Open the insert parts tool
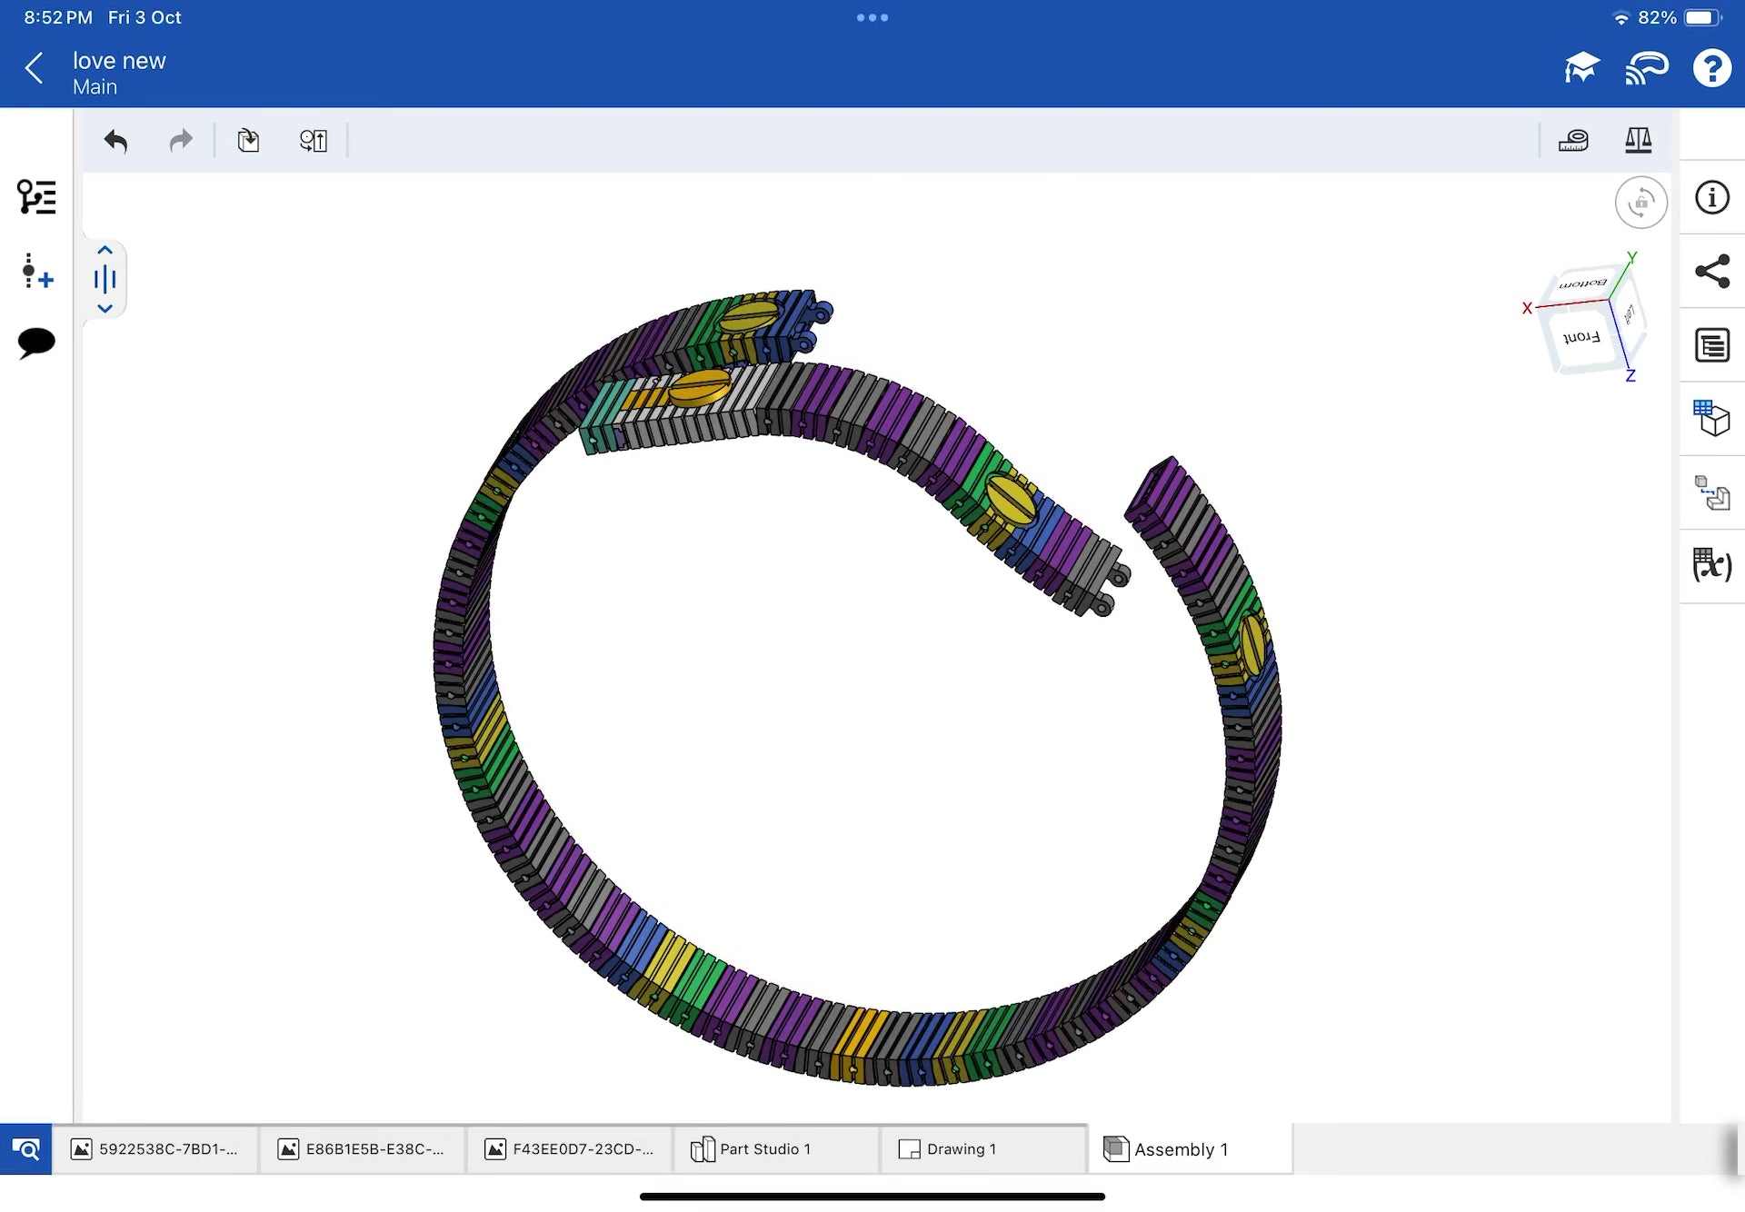 248,141
